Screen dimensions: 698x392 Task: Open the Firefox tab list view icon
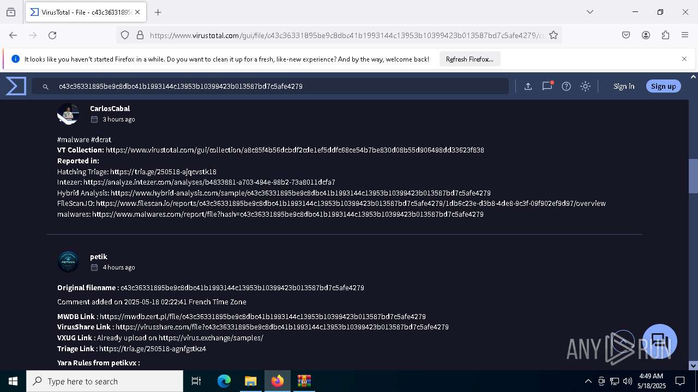pyautogui.click(x=11, y=12)
